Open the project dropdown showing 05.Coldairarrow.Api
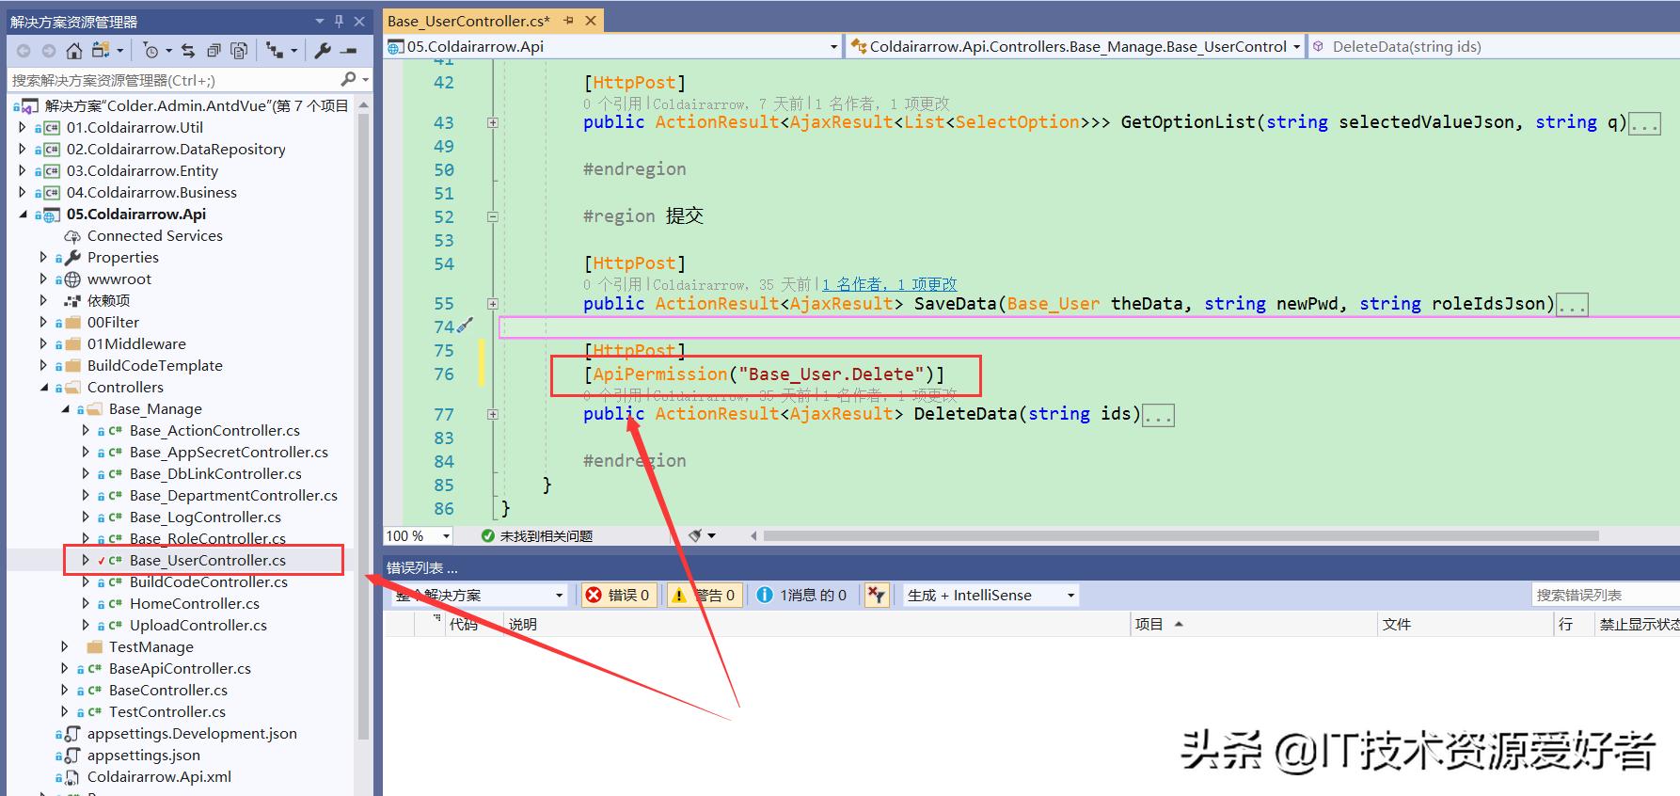Screen dimensions: 1680x796 (x=833, y=47)
